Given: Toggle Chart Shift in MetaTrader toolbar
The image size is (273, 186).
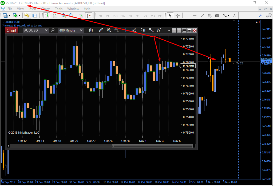Looking at the screenshot, I should (x=89, y=15).
